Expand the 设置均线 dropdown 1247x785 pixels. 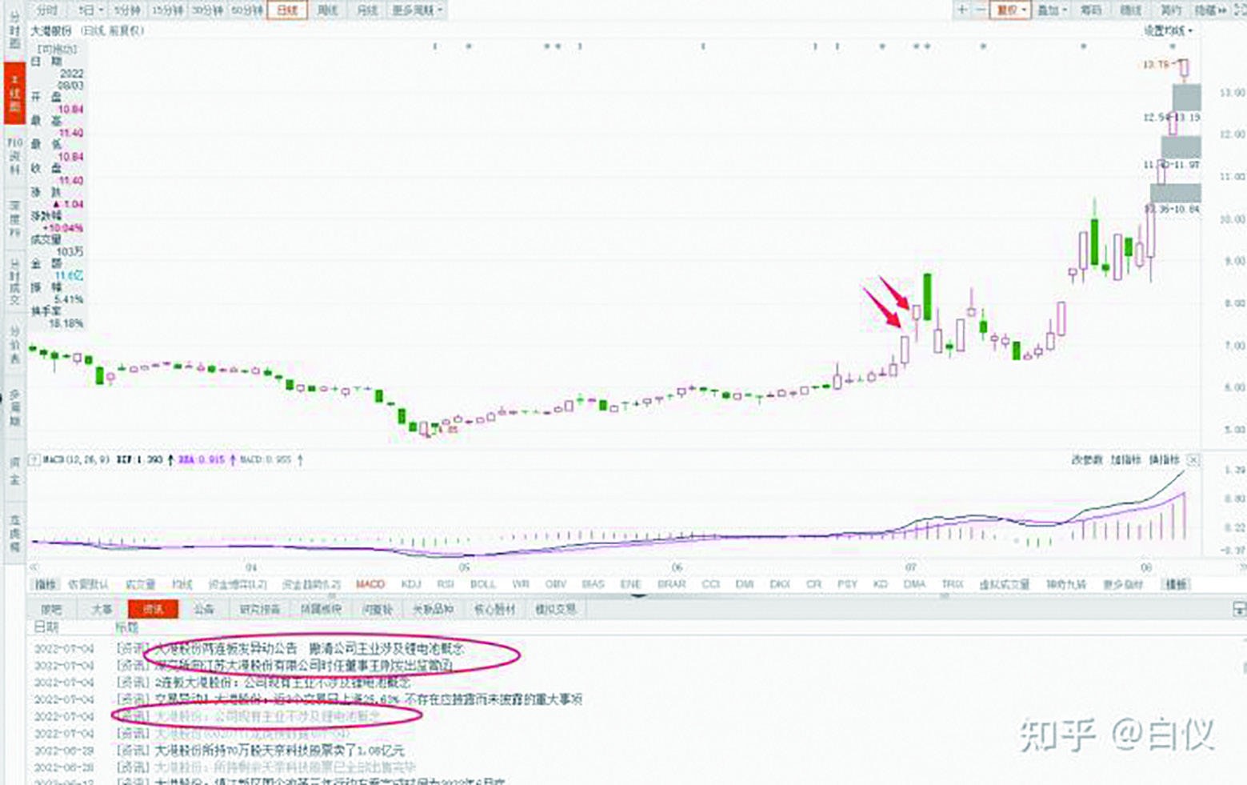pos(1167,30)
